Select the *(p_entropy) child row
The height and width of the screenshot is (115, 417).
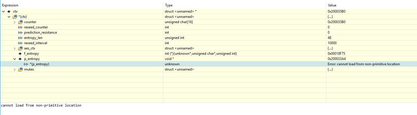pyautogui.click(x=39, y=64)
